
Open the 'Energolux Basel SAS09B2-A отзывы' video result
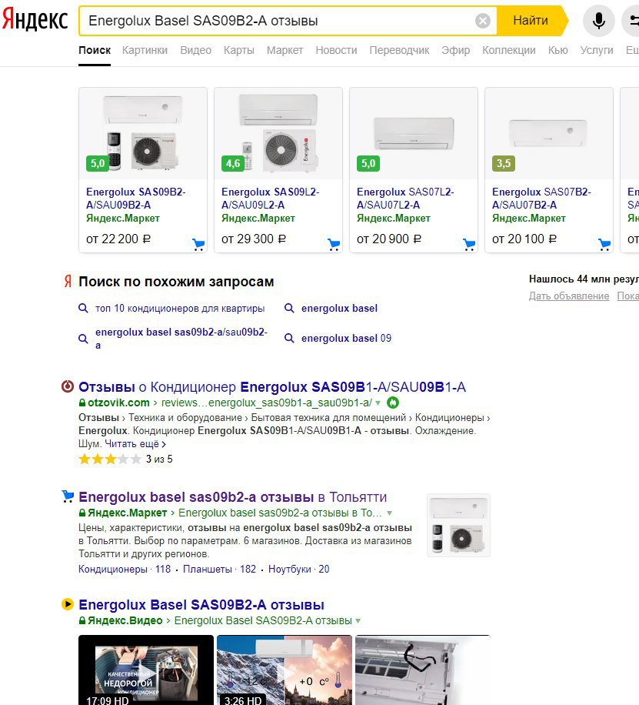pyautogui.click(x=201, y=605)
